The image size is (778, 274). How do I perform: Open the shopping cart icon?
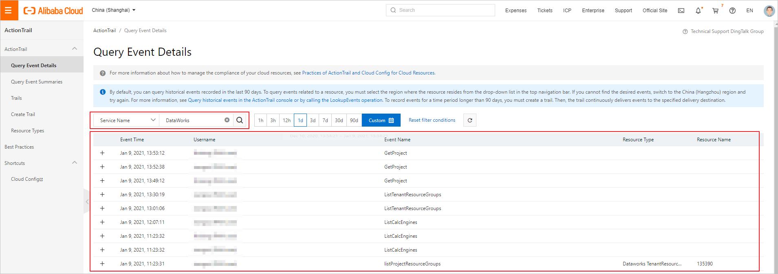tap(715, 11)
